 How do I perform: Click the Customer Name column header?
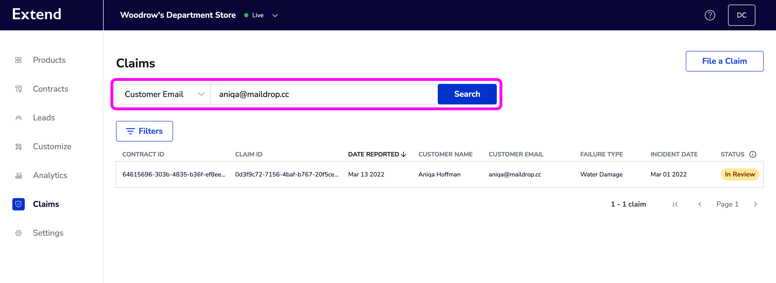[445, 154]
